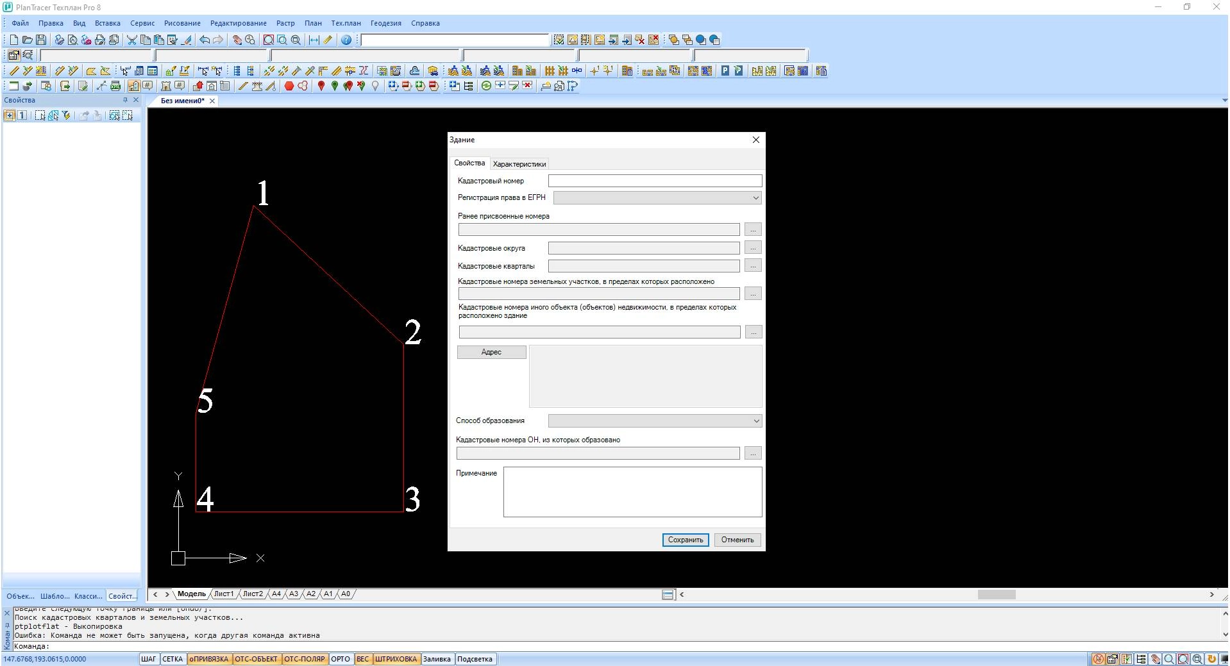
Task: Open Регистрация права в ЕГРН dropdown
Action: coord(657,198)
